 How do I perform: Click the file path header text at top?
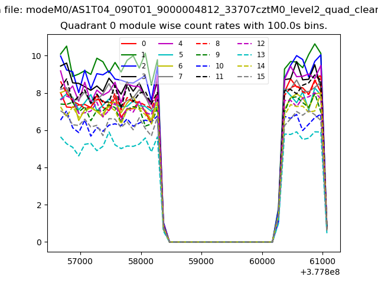(x=189, y=10)
